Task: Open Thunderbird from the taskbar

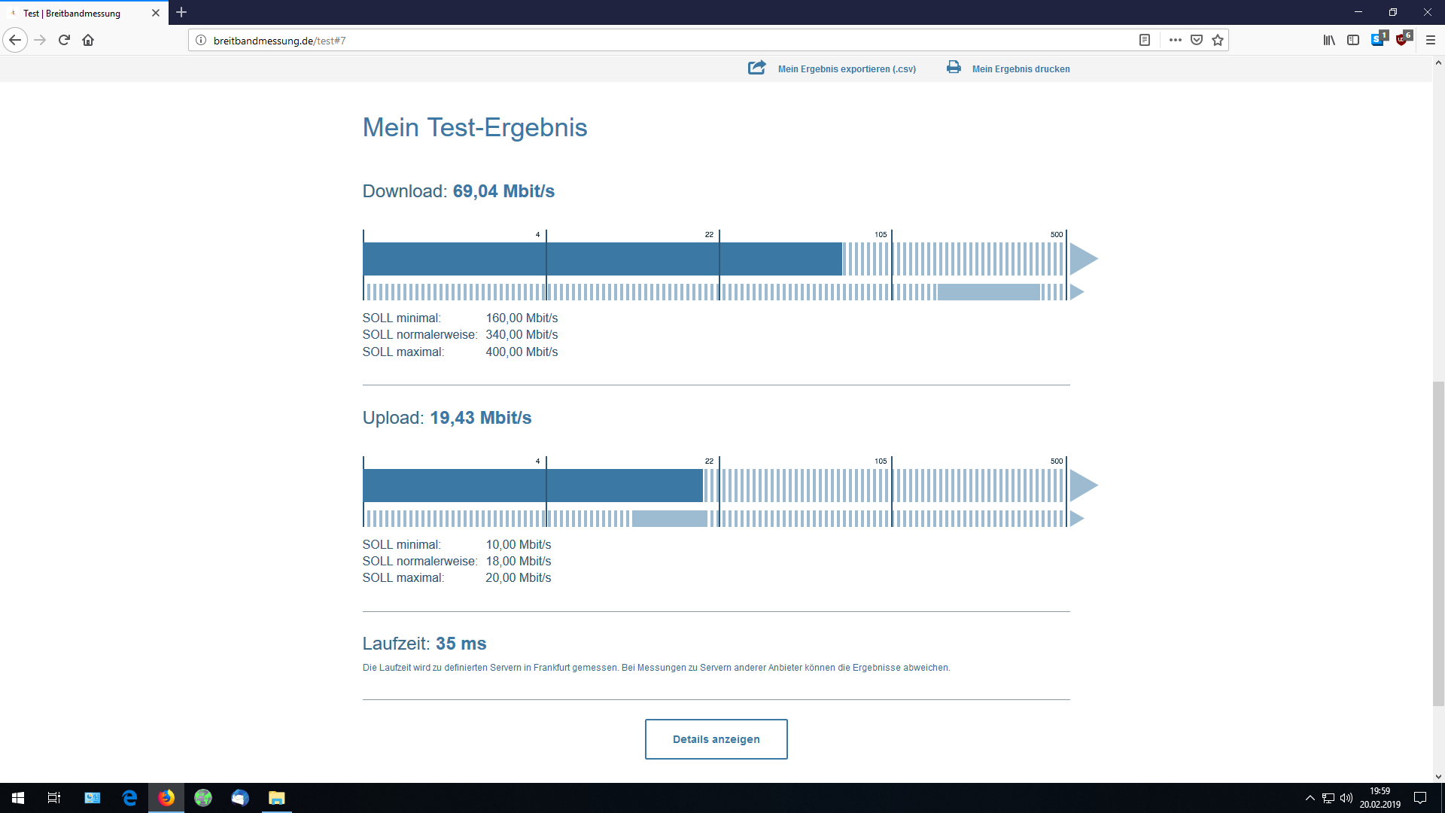Action: pos(240,798)
